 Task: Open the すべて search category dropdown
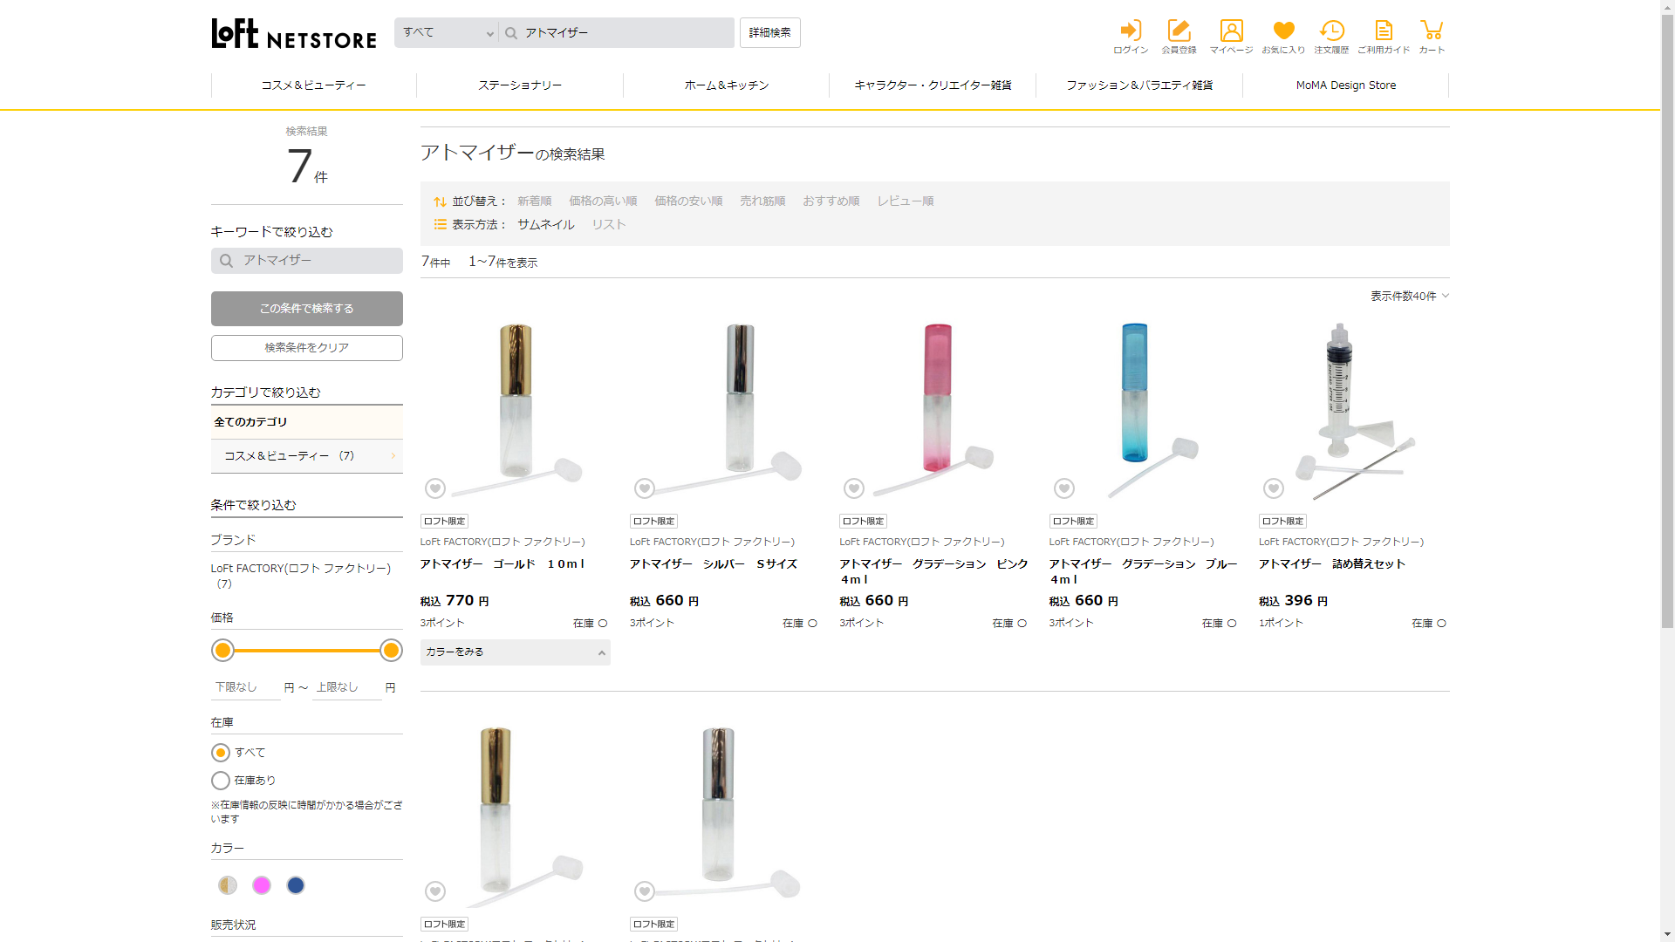[448, 33]
